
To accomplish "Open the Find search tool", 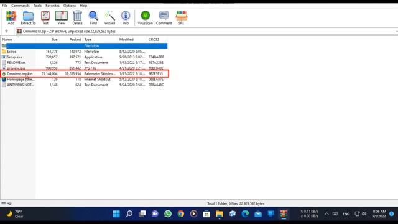I will coord(93,18).
